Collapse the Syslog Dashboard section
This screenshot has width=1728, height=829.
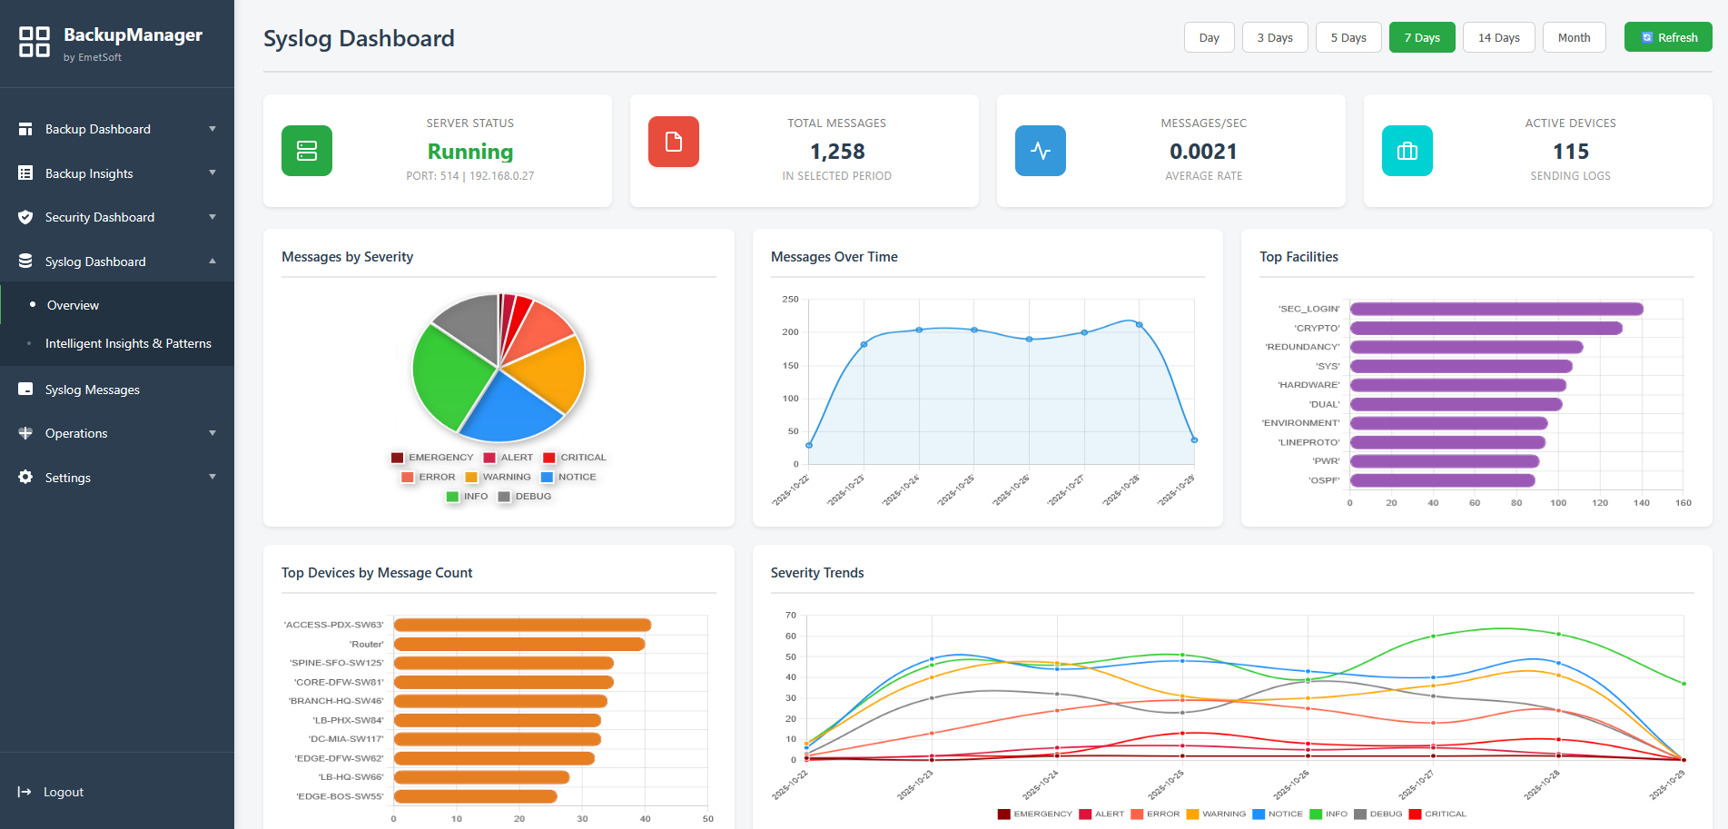tap(94, 262)
